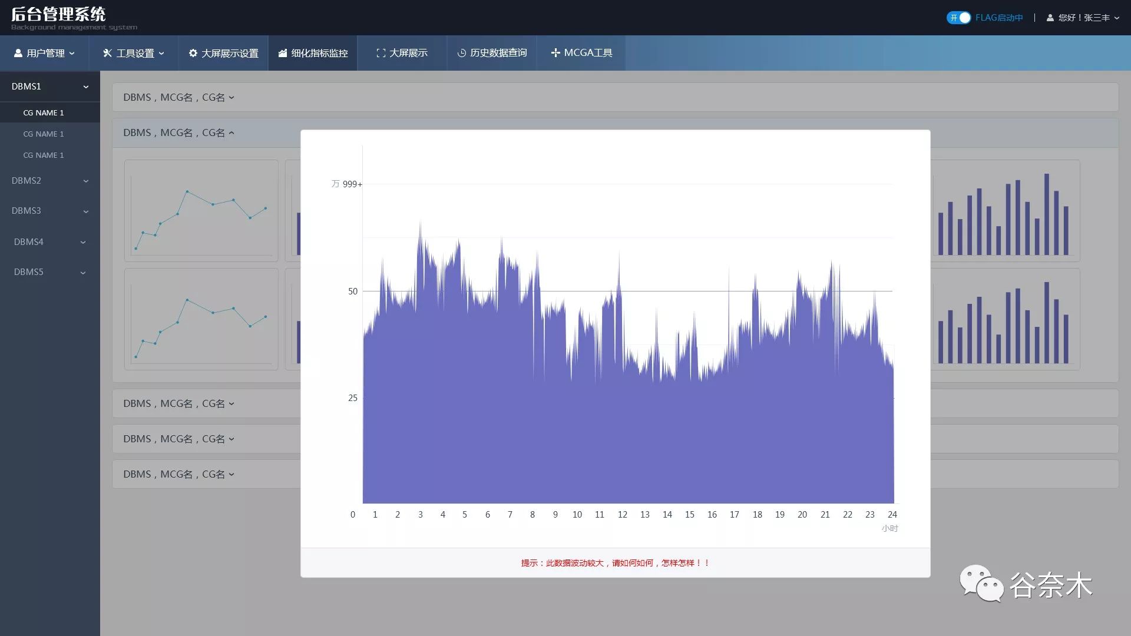Click hour 12 on the chart

(x=622, y=514)
